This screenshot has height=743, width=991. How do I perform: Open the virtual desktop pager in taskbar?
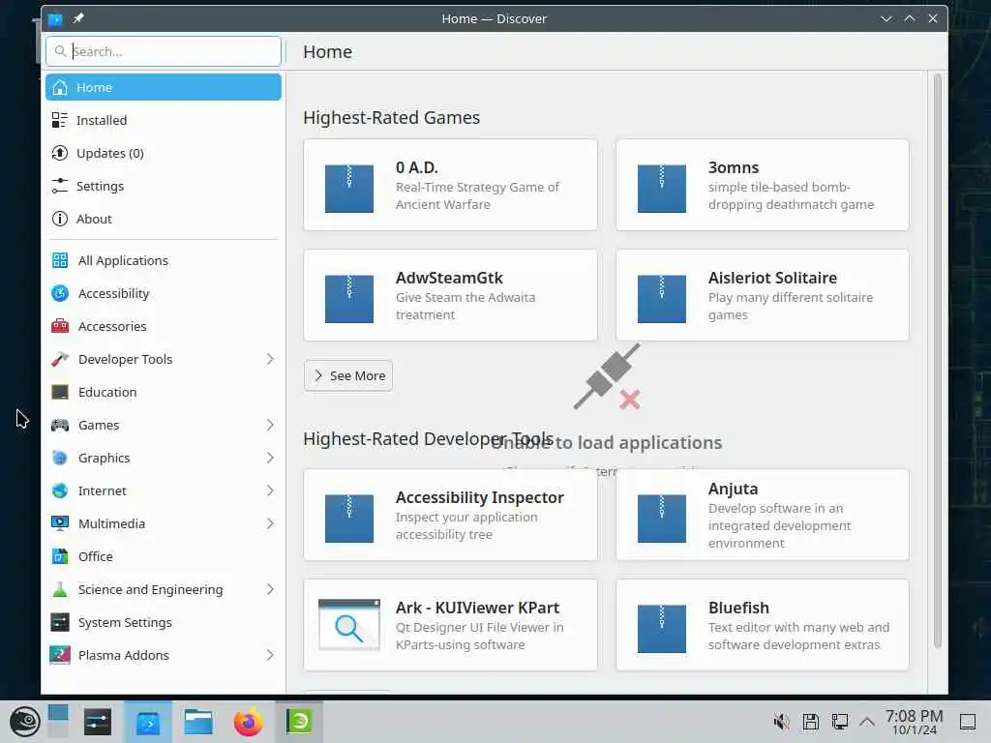click(58, 722)
